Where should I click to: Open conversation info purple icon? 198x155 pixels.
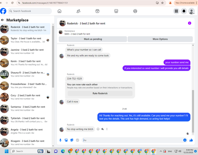click(190, 23)
